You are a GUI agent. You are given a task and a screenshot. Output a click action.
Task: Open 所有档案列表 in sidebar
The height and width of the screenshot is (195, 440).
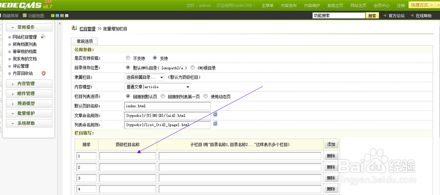[x=25, y=44]
